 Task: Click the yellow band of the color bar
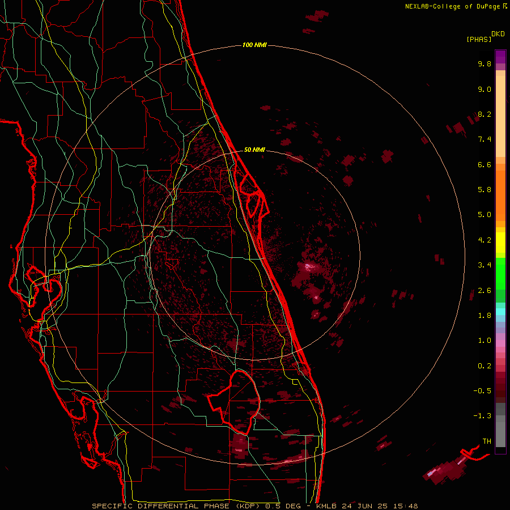[500, 243]
